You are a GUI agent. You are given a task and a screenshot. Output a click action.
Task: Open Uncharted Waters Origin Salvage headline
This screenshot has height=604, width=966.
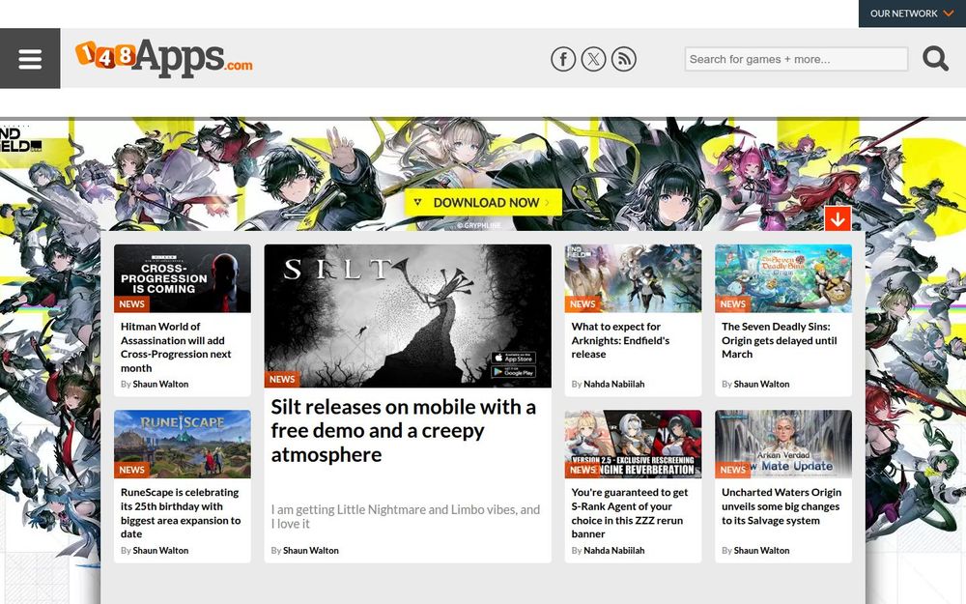[781, 506]
